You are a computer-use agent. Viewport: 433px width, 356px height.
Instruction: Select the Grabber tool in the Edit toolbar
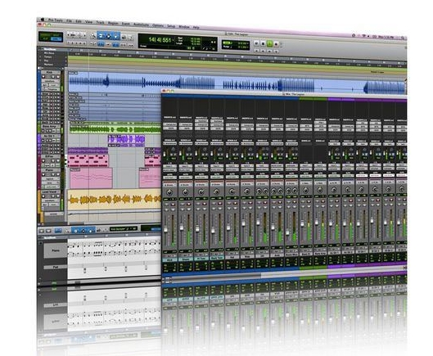pyautogui.click(x=116, y=36)
